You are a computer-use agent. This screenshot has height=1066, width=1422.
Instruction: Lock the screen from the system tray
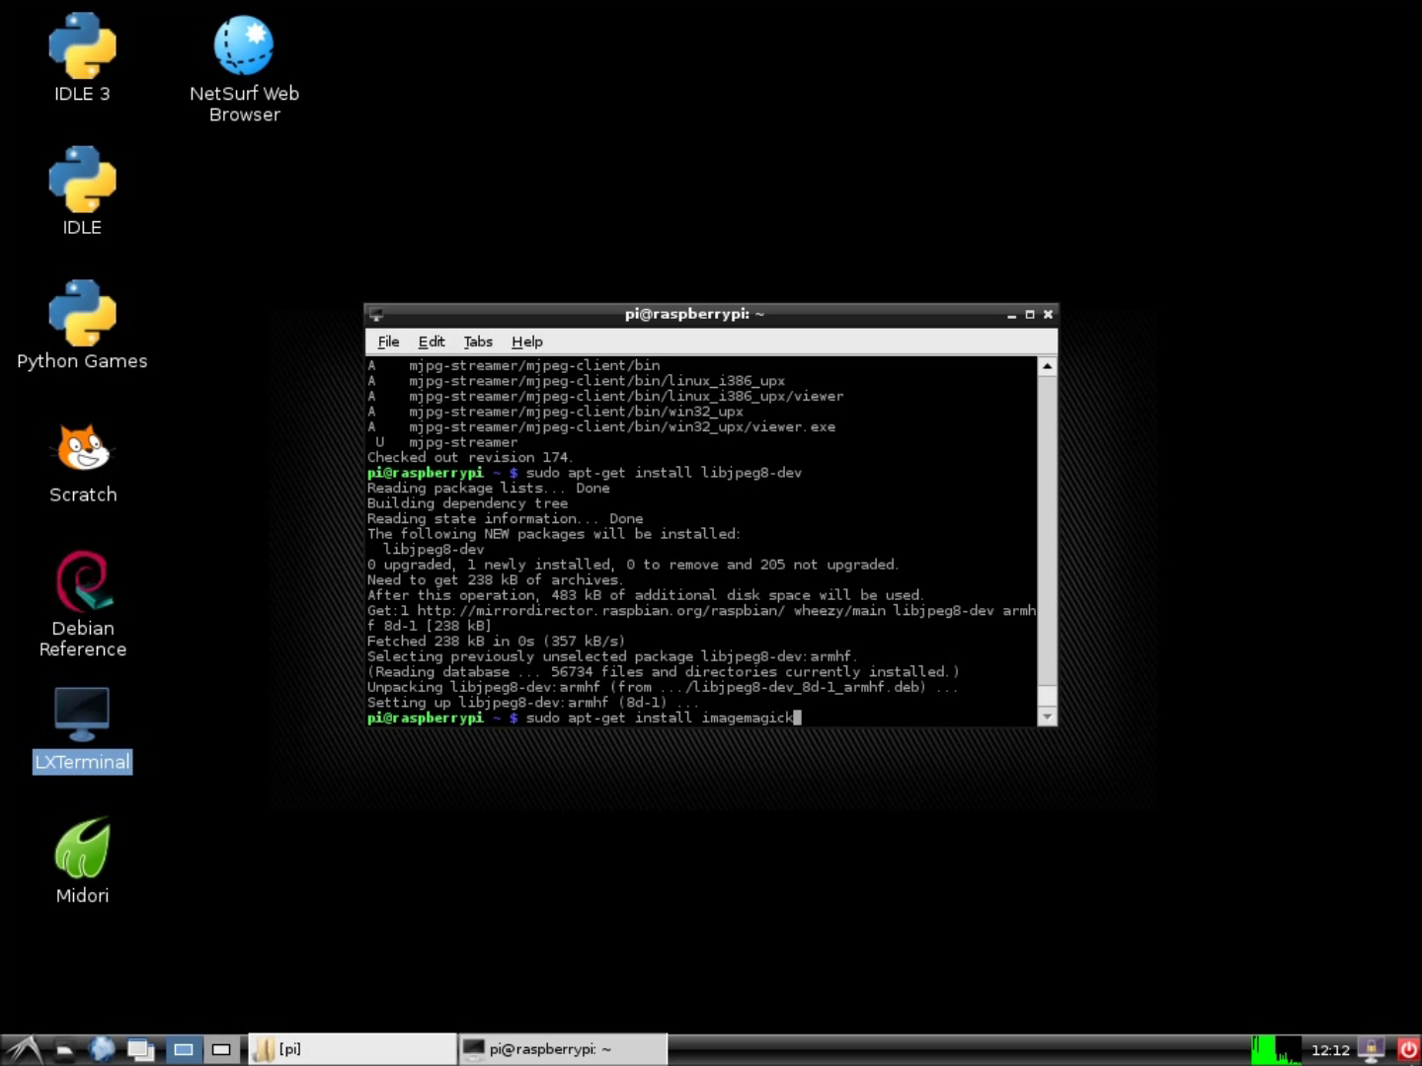click(x=1371, y=1048)
